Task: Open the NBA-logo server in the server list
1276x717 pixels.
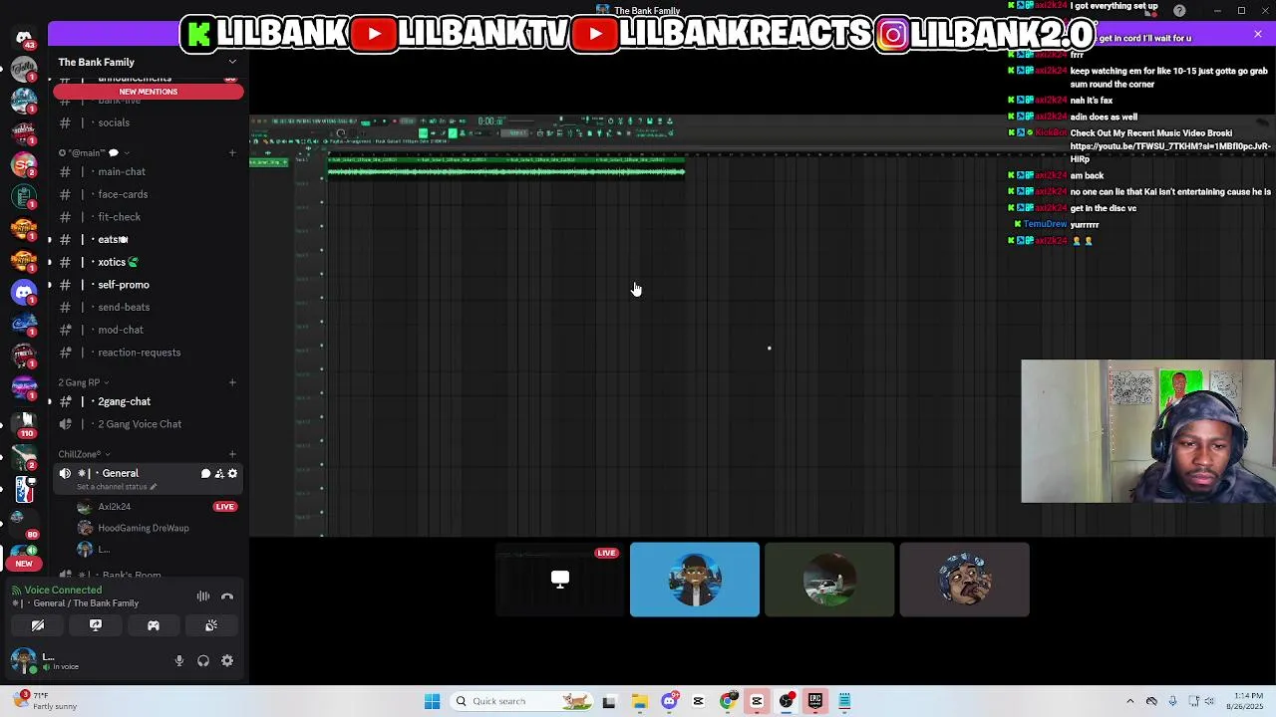Action: click(x=24, y=488)
